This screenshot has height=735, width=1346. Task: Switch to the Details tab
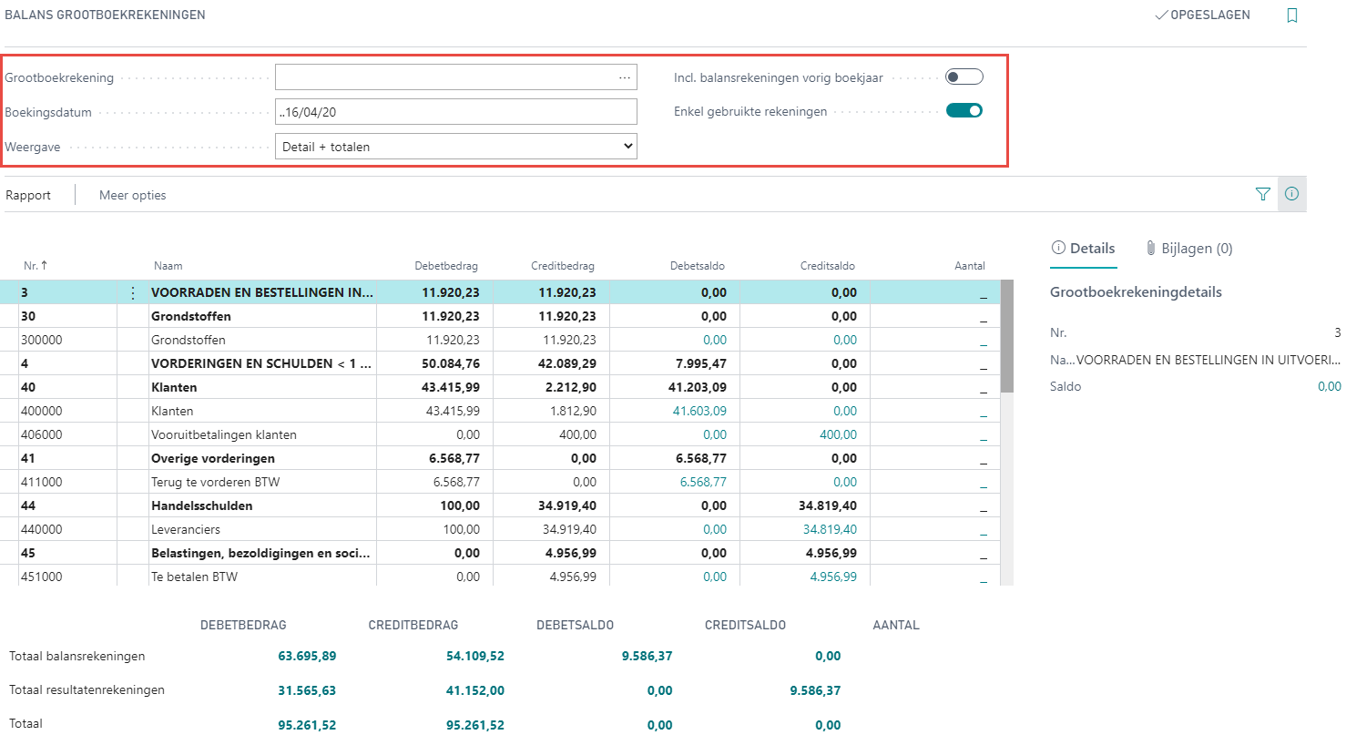coord(1083,249)
